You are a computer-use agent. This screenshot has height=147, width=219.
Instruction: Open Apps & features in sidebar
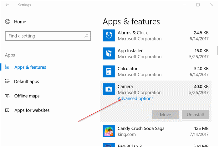(30, 67)
